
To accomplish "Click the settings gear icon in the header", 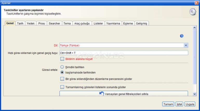I will [193, 12].
